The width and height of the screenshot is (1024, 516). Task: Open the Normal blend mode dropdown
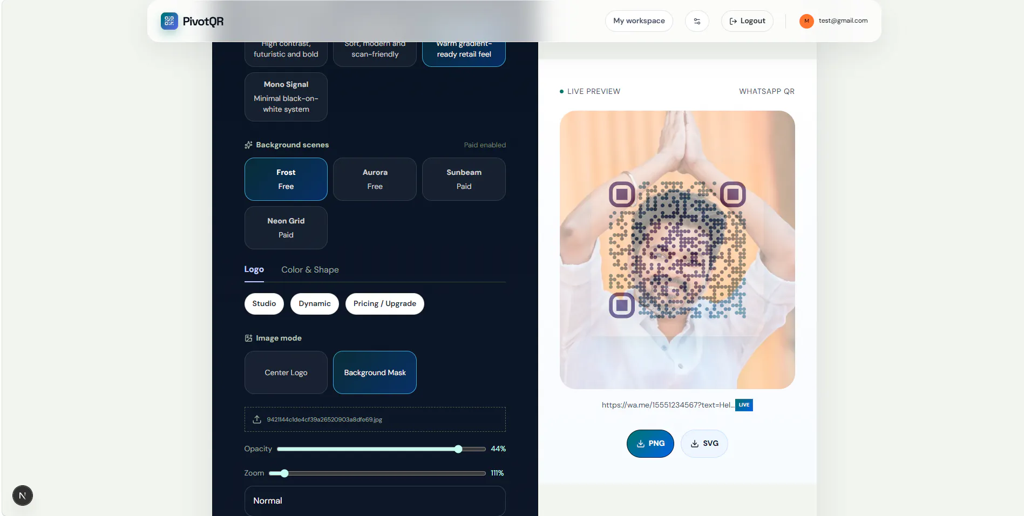tap(375, 501)
